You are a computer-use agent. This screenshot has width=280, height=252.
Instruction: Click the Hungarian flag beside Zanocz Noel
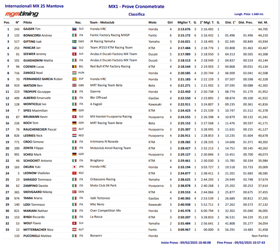(74, 73)
